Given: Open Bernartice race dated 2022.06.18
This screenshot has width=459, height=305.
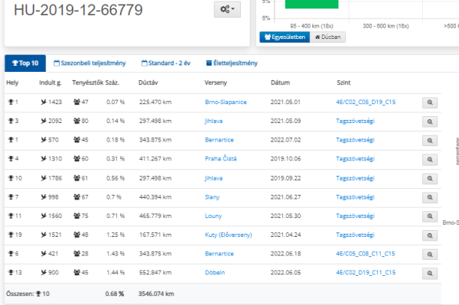Looking at the screenshot, I should click(220, 254).
